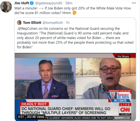This screenshot has height=121, width=140.
Task: Click the 1h timestamp of quoted tweet
Action: 67,22
